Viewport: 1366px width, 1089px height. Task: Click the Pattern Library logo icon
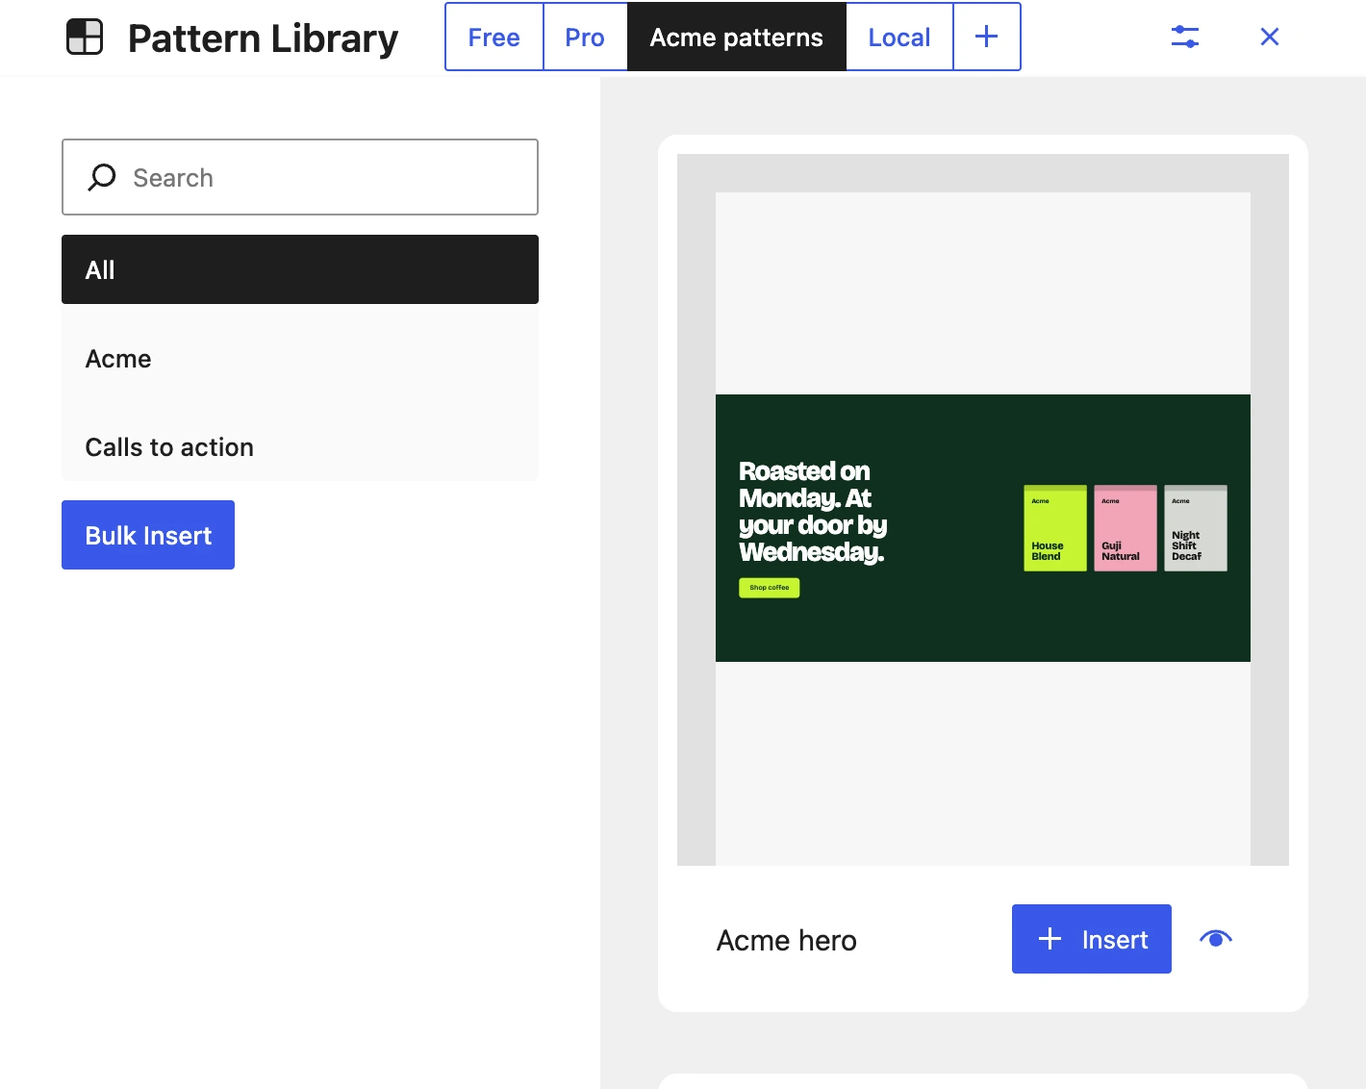[85, 38]
